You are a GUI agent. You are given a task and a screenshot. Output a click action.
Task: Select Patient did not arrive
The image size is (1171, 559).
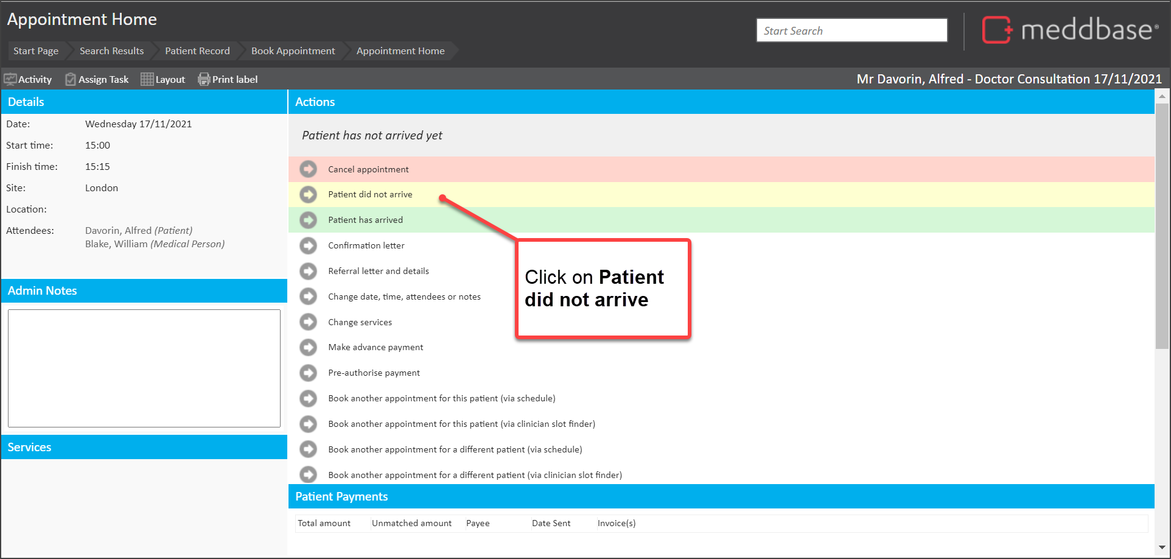[370, 195]
